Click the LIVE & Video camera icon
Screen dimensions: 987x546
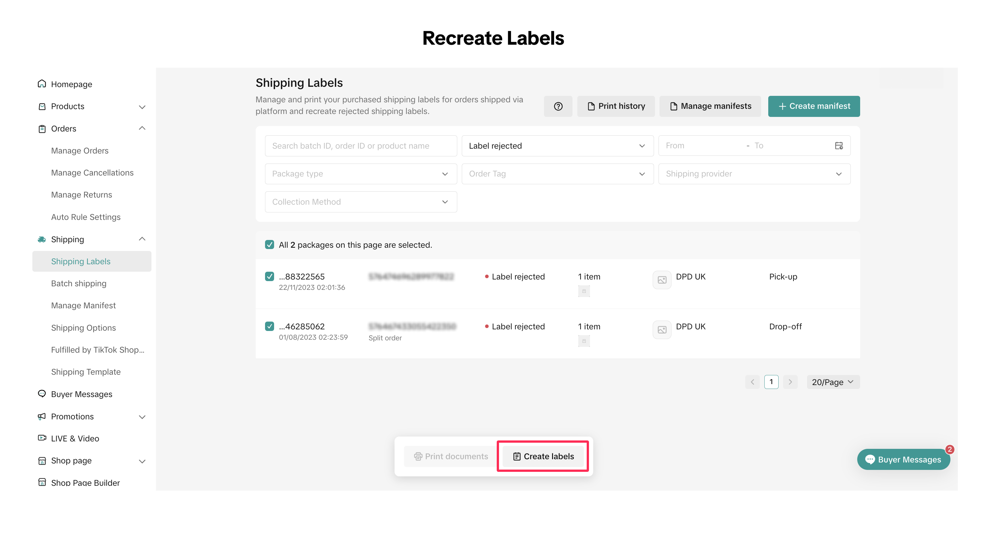[42, 438]
